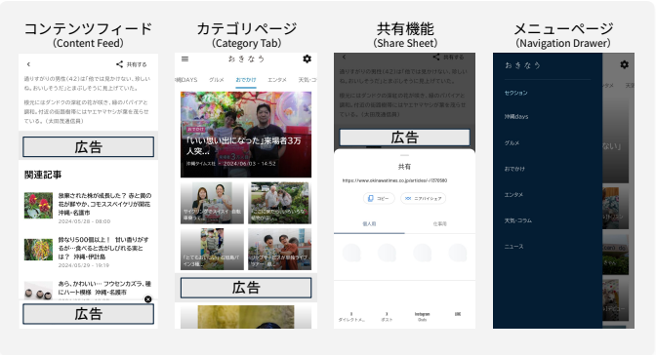This screenshot has width=656, height=355.
Task: Open 沖縄days in navigation drawer
Action: point(516,117)
